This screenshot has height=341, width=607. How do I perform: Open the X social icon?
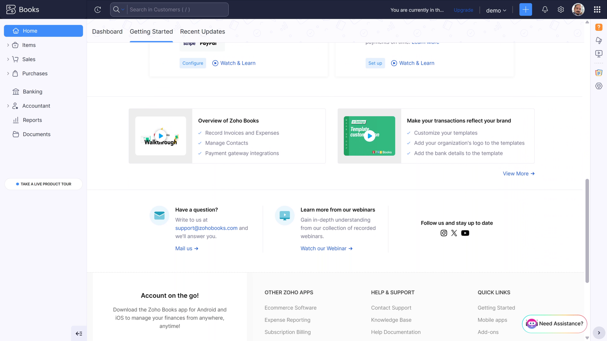454,233
